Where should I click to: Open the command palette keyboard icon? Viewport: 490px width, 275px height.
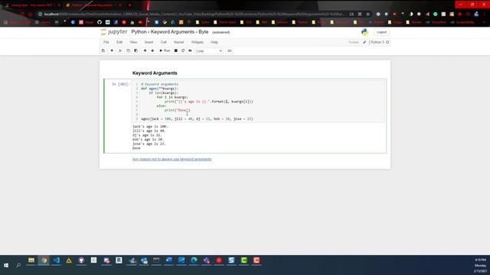click(x=230, y=50)
